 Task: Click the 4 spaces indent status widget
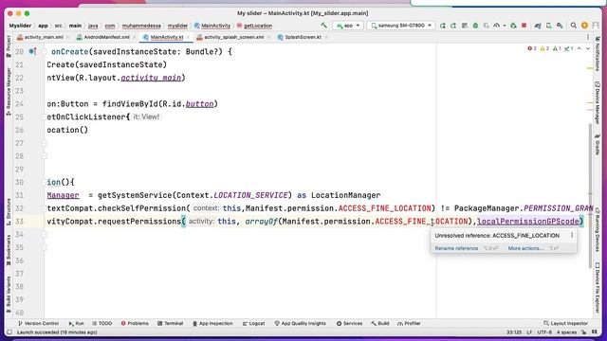pos(566,332)
